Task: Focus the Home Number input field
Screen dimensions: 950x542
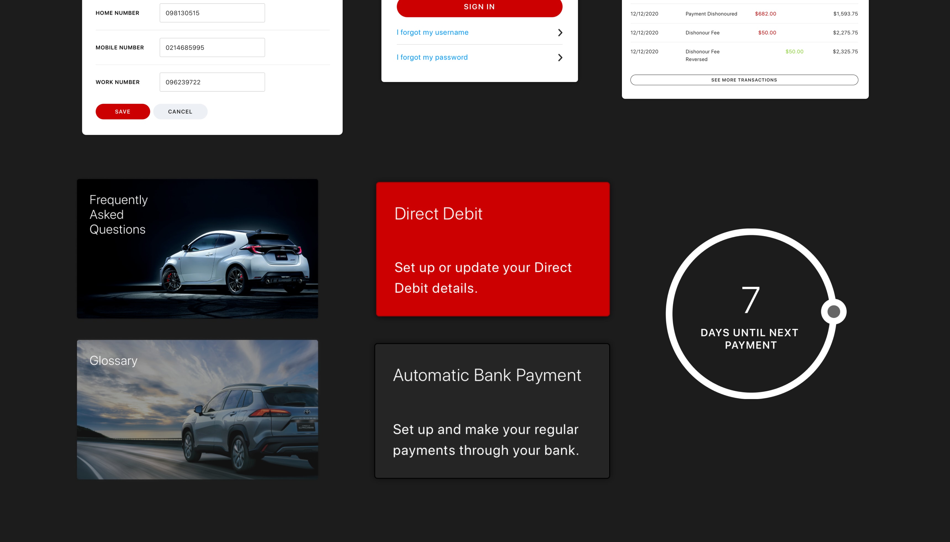Action: point(212,13)
